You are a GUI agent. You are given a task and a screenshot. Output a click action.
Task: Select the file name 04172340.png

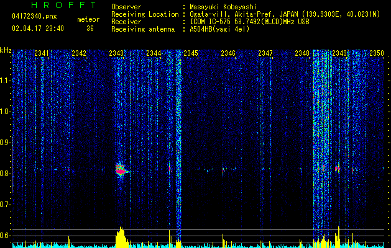pyautogui.click(x=34, y=16)
